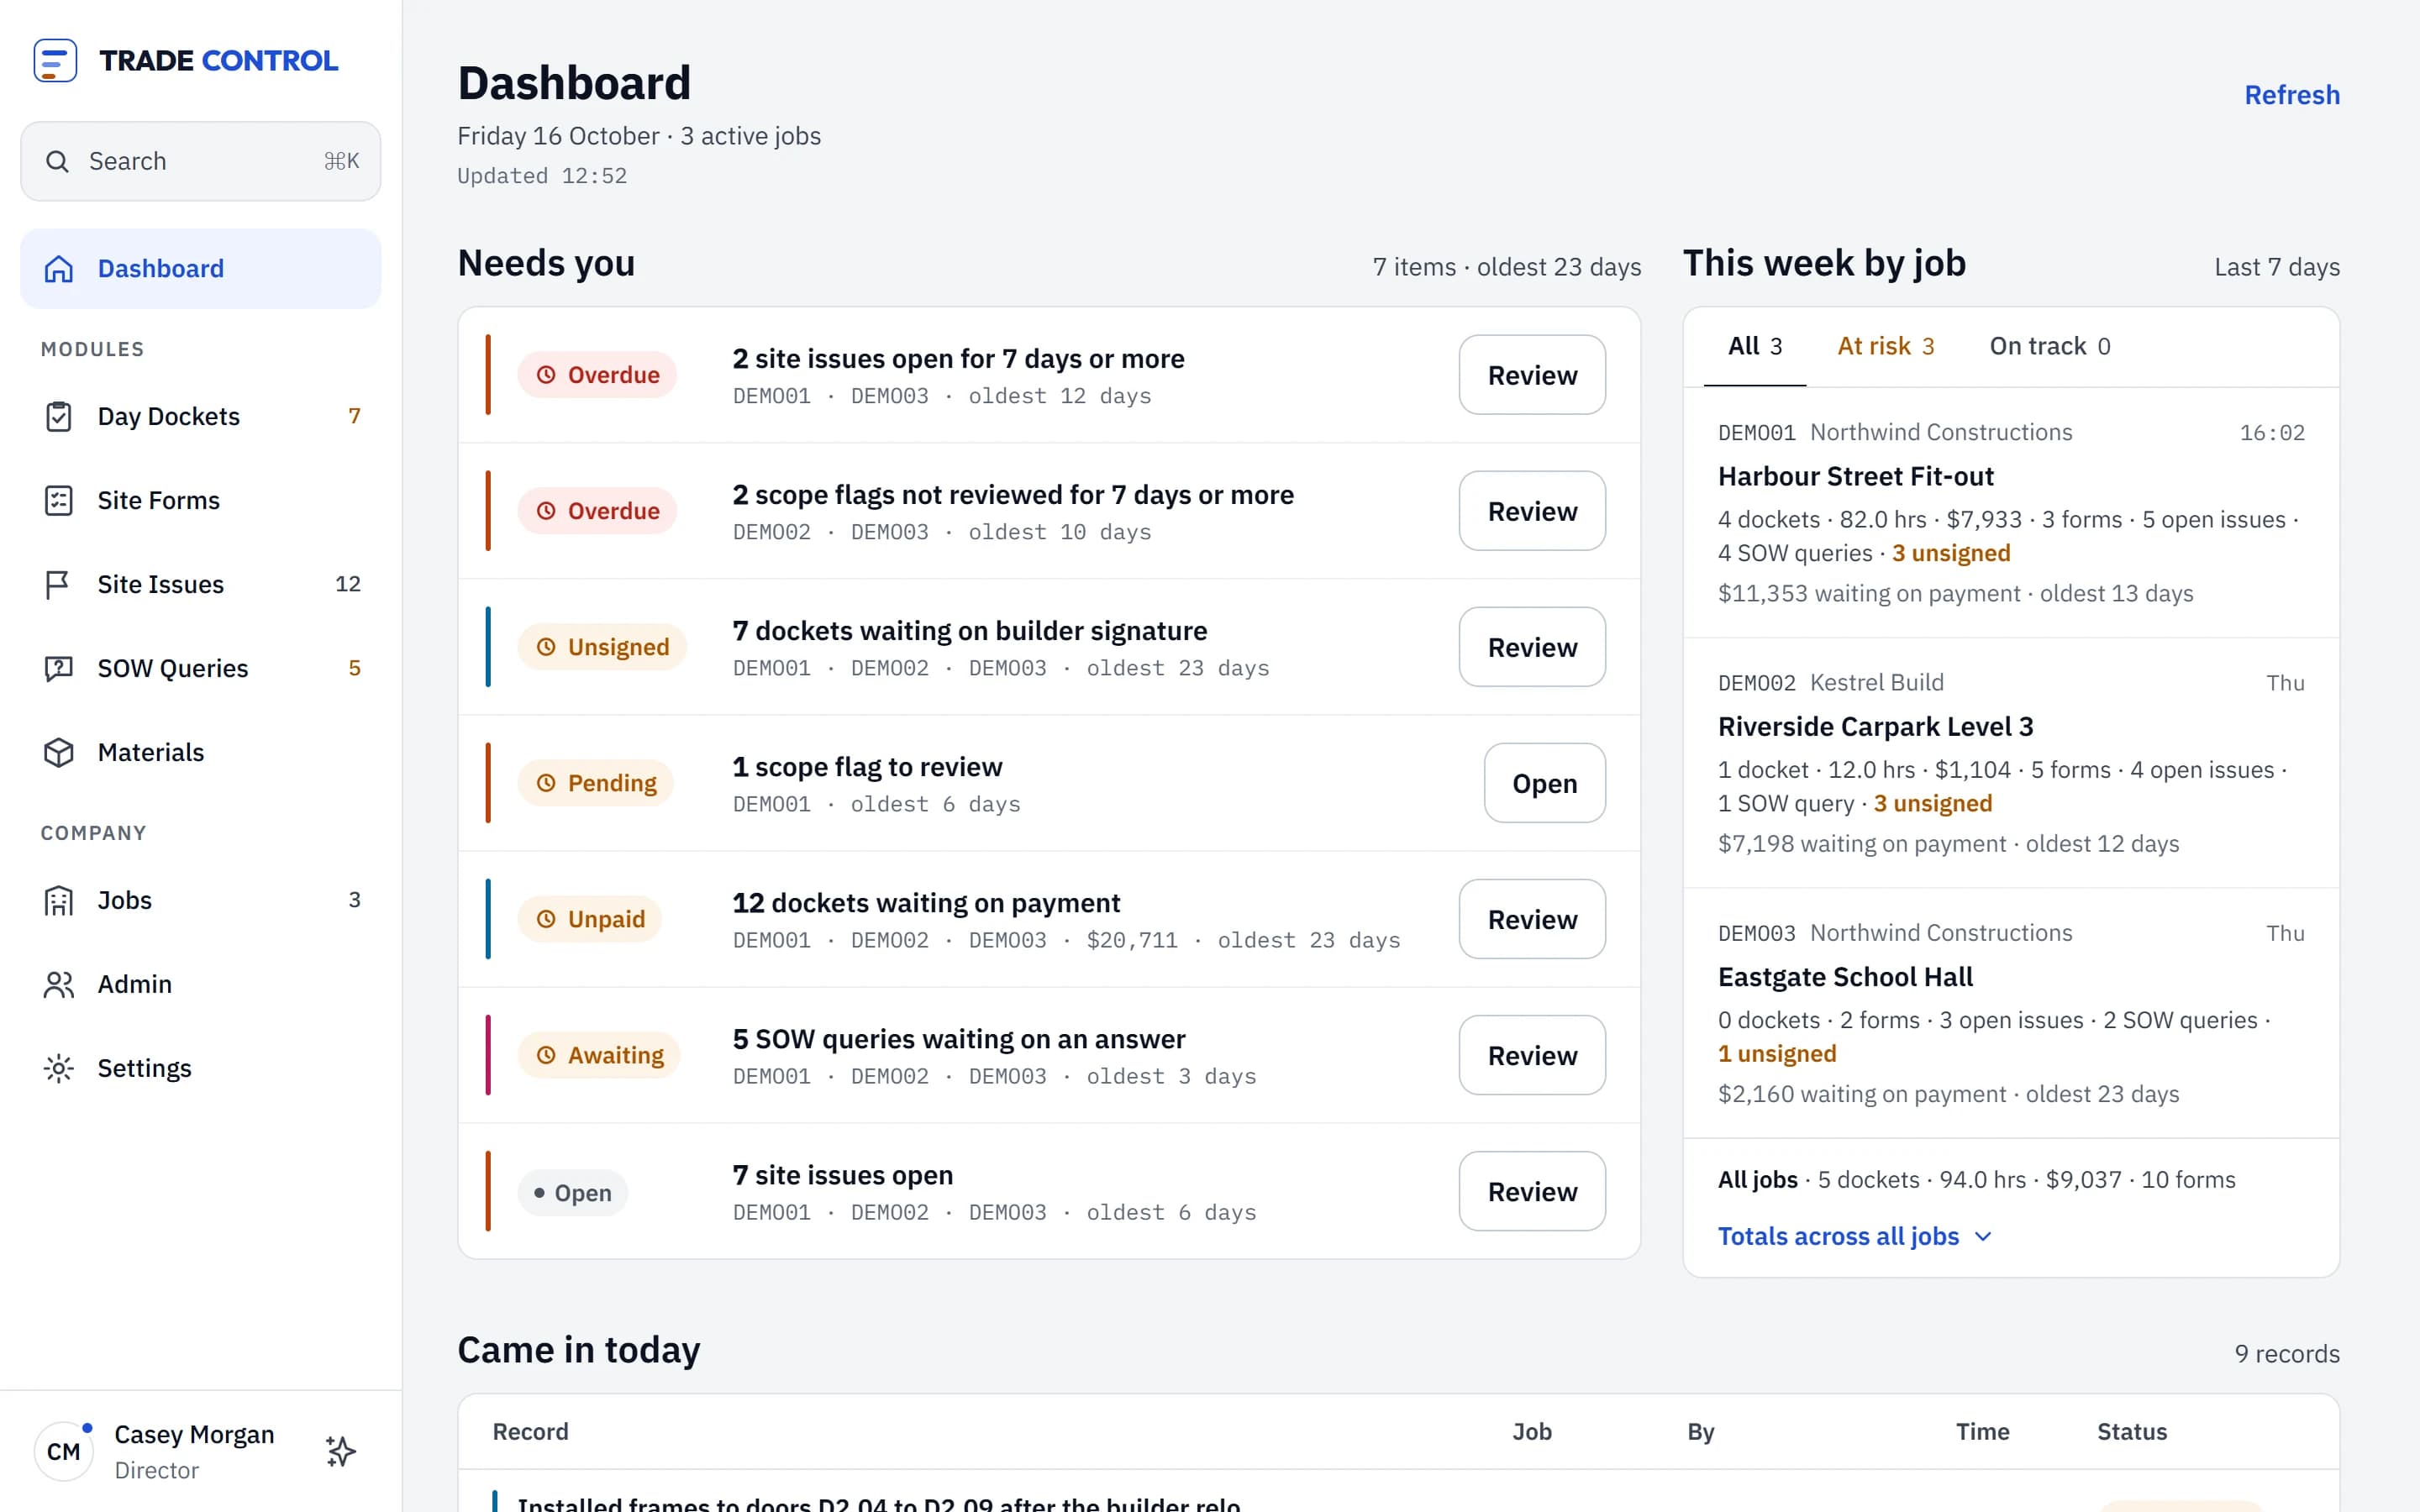Click the clock icon in Unpaid badge
This screenshot has width=2420, height=1512.
pos(546,919)
